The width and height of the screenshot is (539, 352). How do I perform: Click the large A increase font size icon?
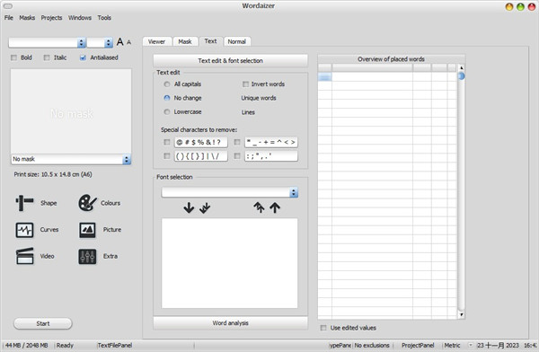pyautogui.click(x=120, y=42)
